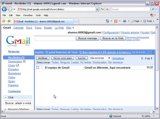Open search provider options dropdown arrow

(x=157, y=9)
